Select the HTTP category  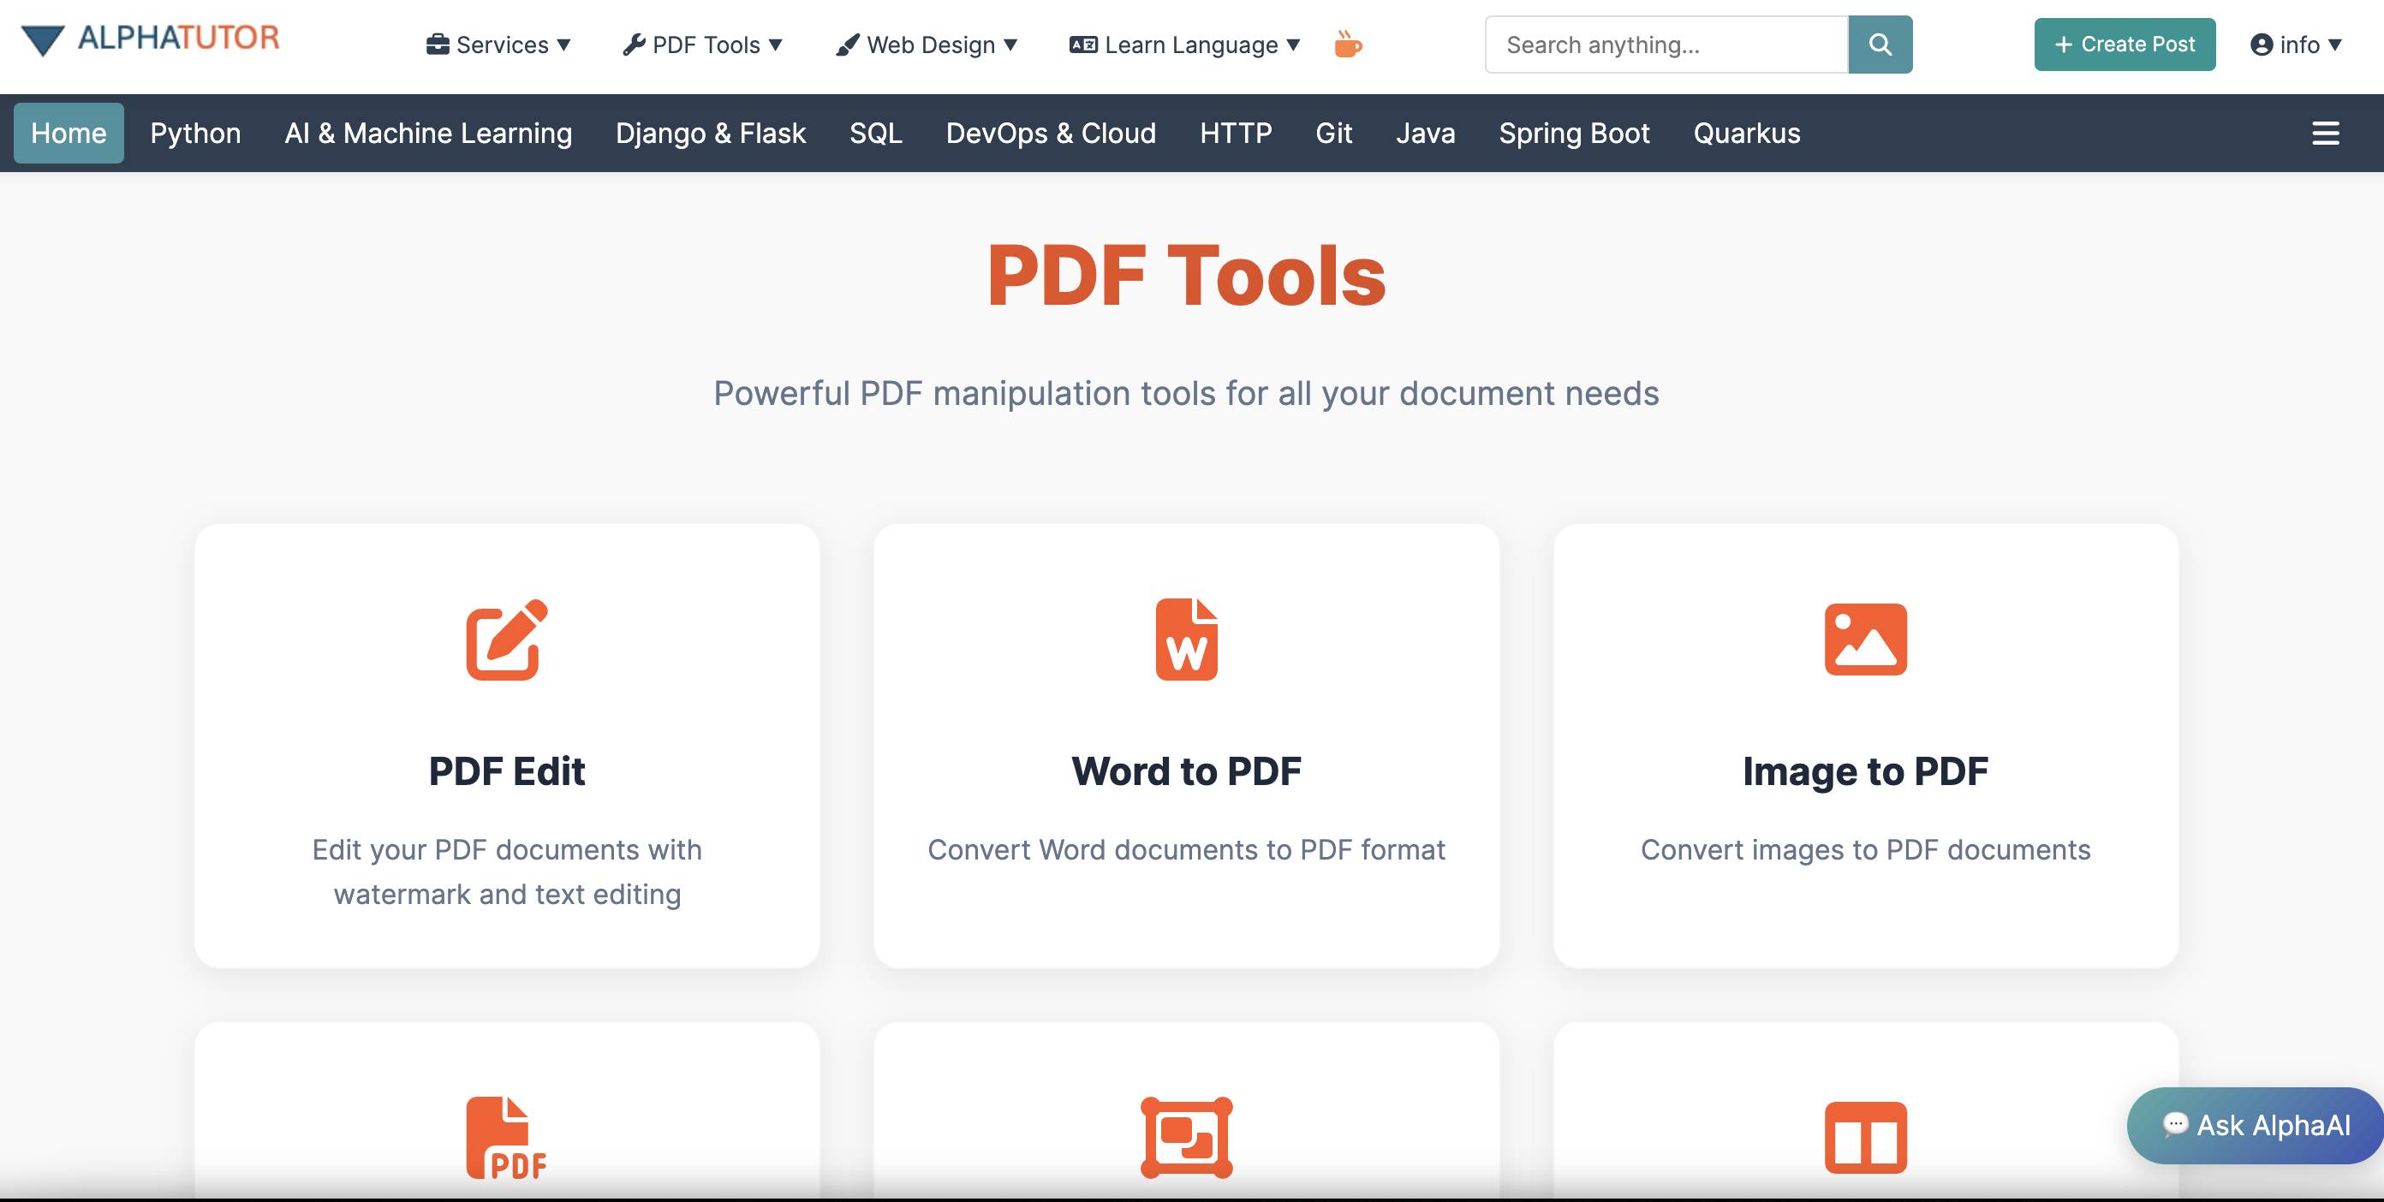1236,134
